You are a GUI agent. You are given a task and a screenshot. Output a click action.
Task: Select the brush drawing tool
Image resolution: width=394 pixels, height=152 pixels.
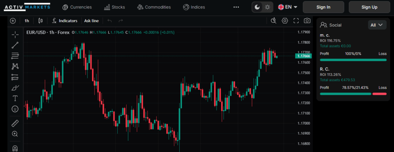coord(15,88)
